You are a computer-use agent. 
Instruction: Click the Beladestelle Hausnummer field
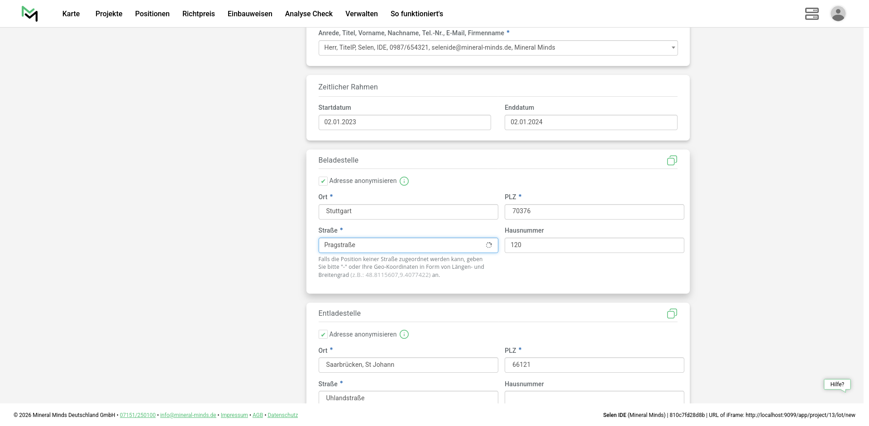pyautogui.click(x=594, y=245)
